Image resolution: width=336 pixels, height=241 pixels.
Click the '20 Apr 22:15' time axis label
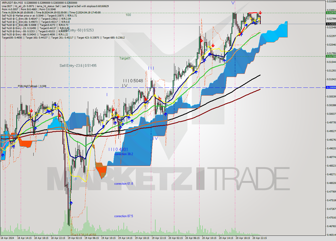pyautogui.click(x=260, y=238)
